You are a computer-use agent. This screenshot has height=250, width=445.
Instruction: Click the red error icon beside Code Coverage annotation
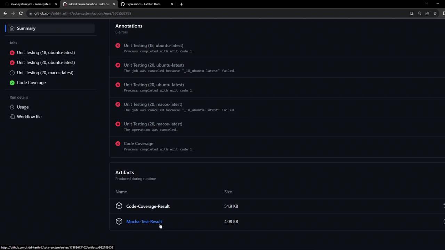[x=118, y=143]
